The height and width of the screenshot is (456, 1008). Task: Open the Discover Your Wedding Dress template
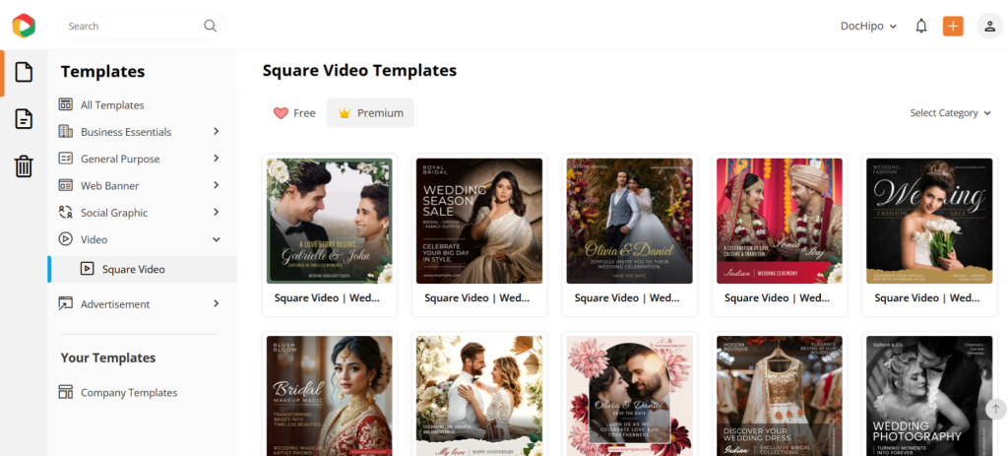780,394
